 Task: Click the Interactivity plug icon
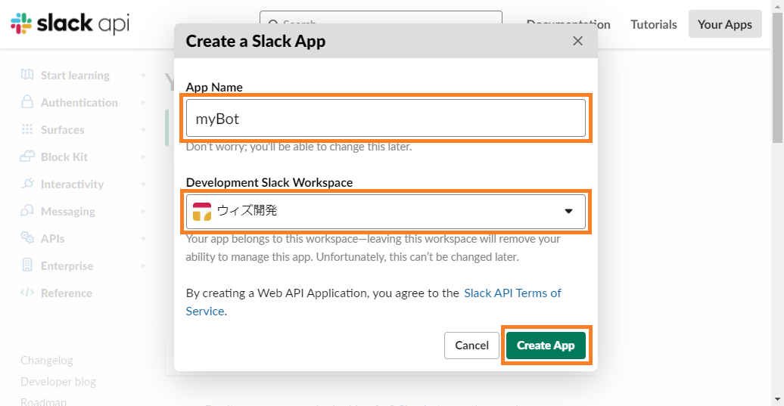pyautogui.click(x=27, y=184)
